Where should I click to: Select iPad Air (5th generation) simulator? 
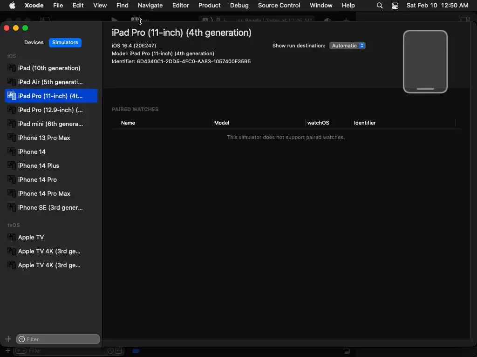[51, 82]
